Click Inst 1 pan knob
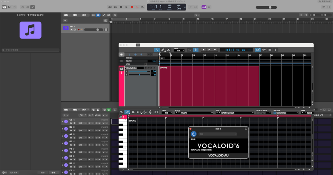 tap(106, 29)
